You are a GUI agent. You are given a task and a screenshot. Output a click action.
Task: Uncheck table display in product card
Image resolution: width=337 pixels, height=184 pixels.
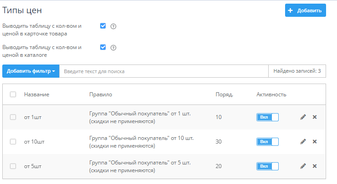click(103, 26)
